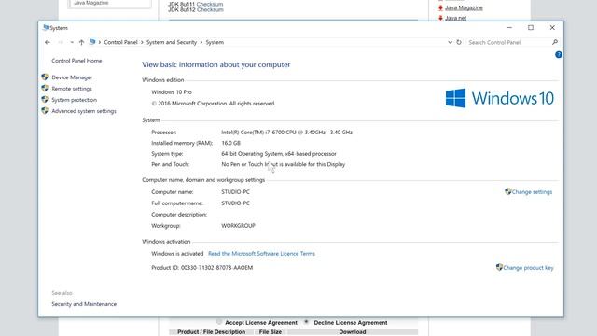Click the back arrow in the System window
The height and width of the screenshot is (336, 597).
coord(48,42)
